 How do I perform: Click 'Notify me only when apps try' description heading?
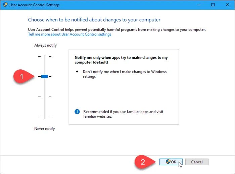click(121, 60)
